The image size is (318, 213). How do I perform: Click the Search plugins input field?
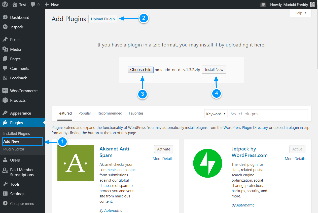[268, 114]
